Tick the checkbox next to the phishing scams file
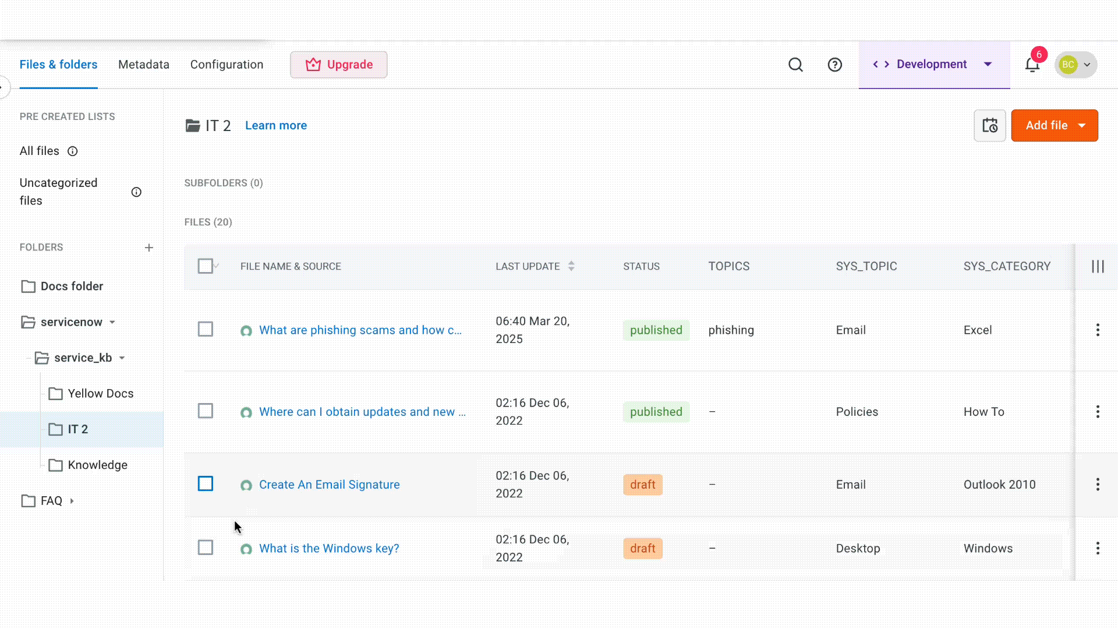 coord(206,329)
